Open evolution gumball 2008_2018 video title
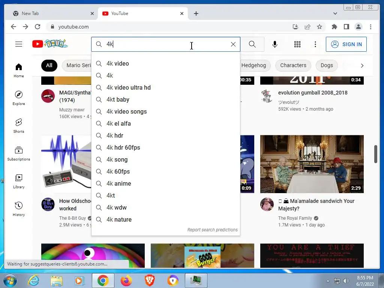Image resolution: width=384 pixels, height=288 pixels. click(313, 93)
